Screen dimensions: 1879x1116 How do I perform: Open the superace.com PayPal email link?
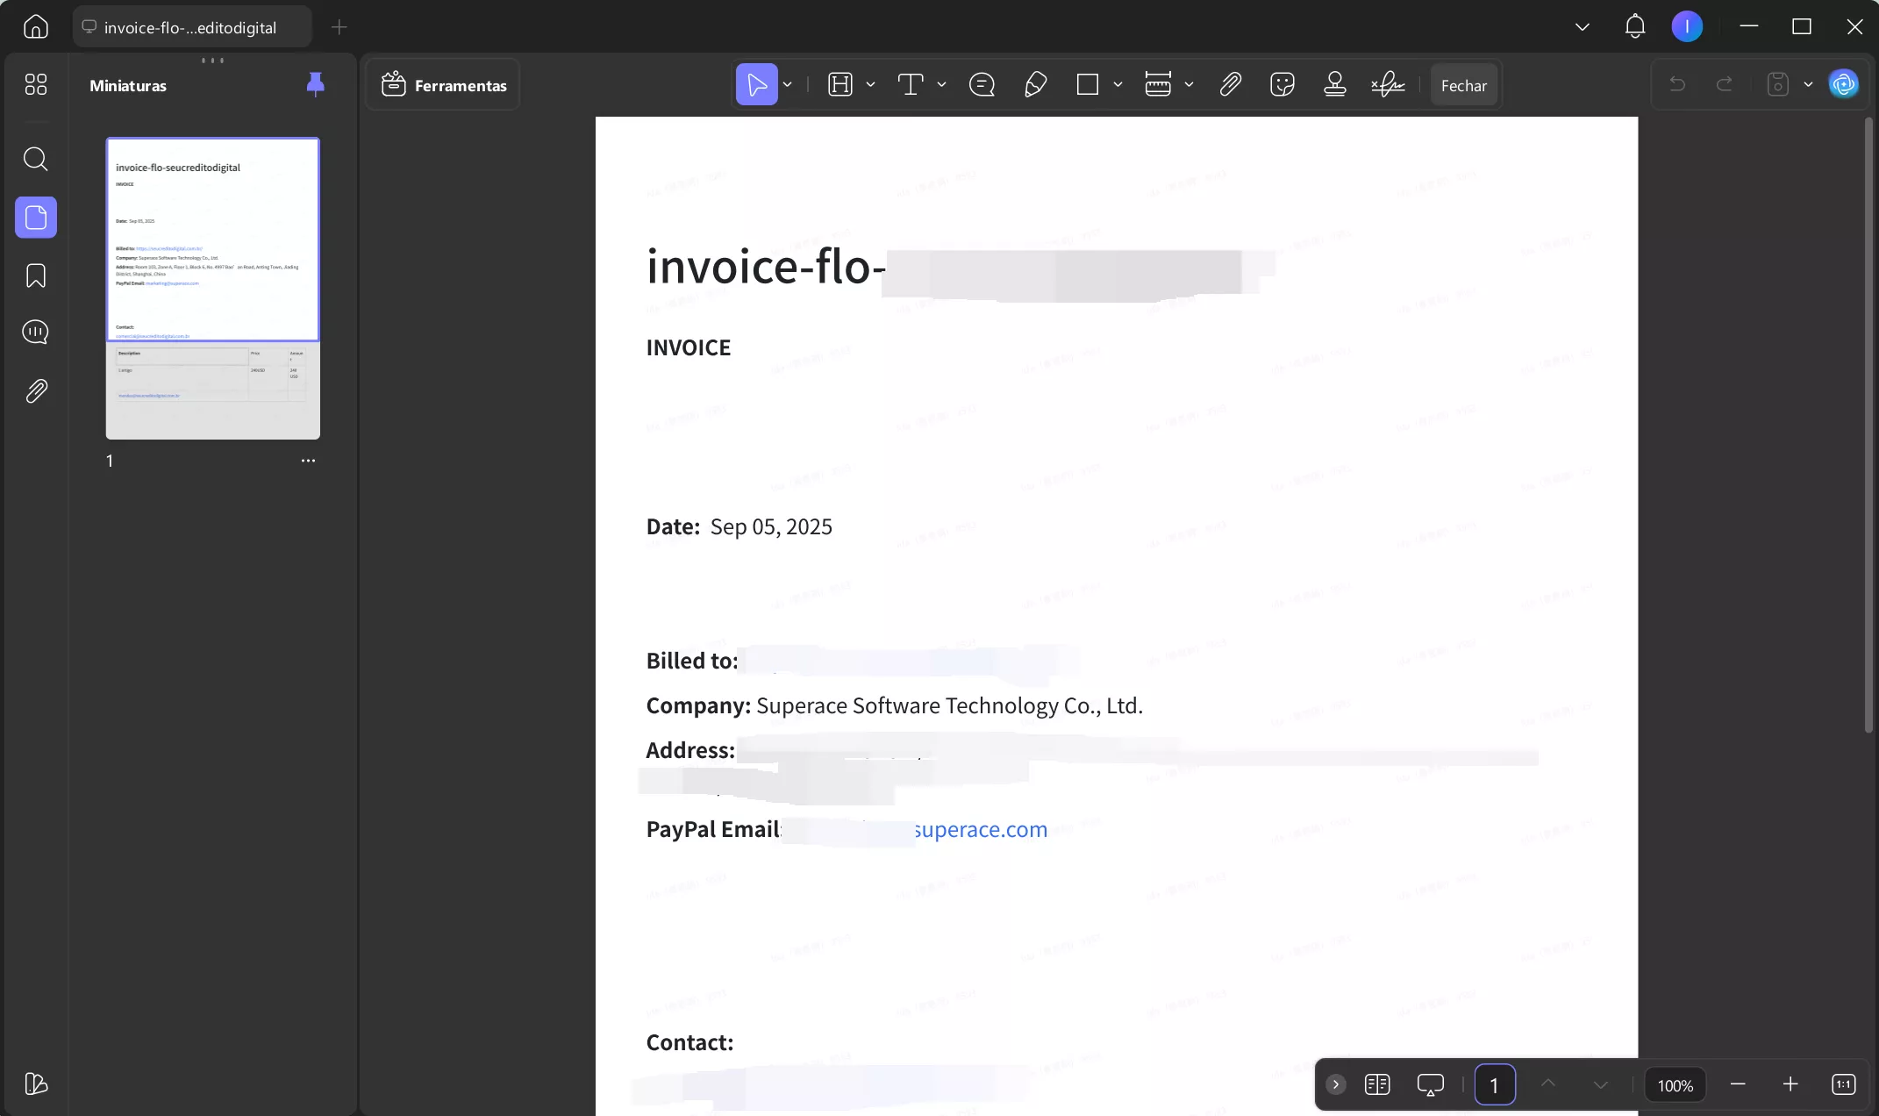click(x=981, y=829)
